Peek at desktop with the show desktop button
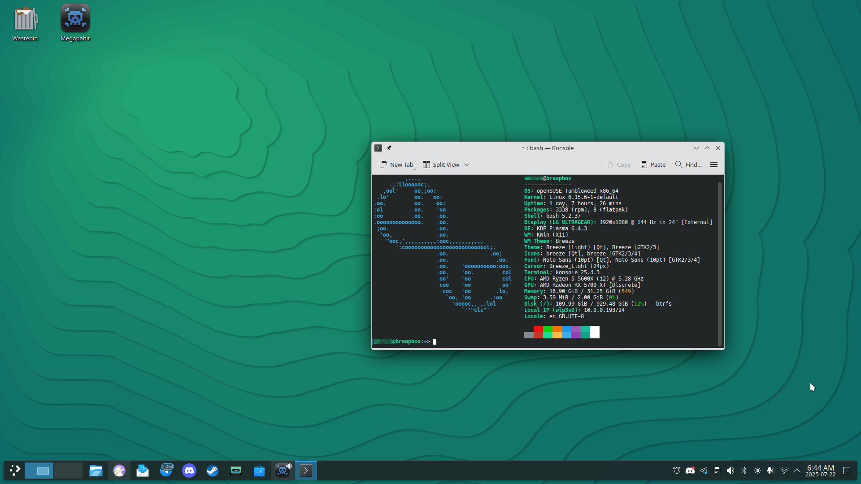Screen dimensions: 861x484 tap(847, 471)
